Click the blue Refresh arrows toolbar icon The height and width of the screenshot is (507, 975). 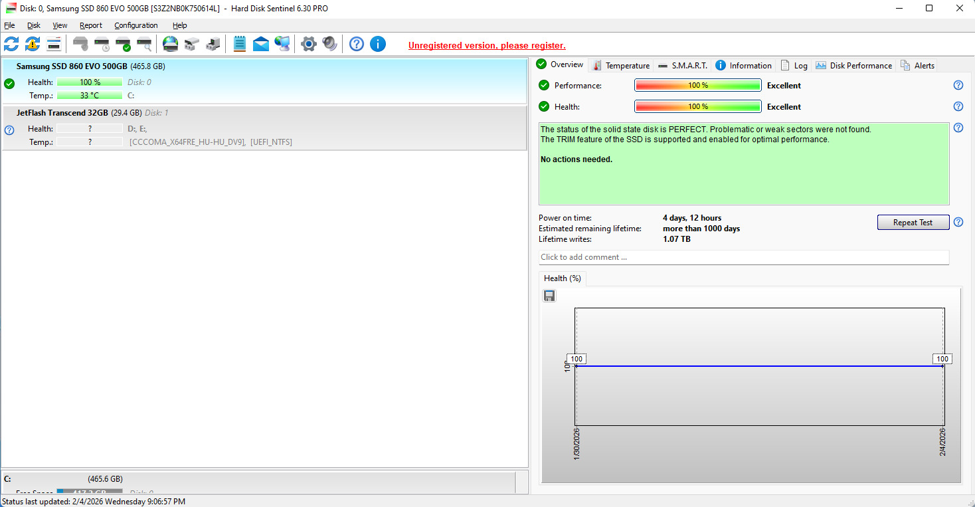coord(11,44)
